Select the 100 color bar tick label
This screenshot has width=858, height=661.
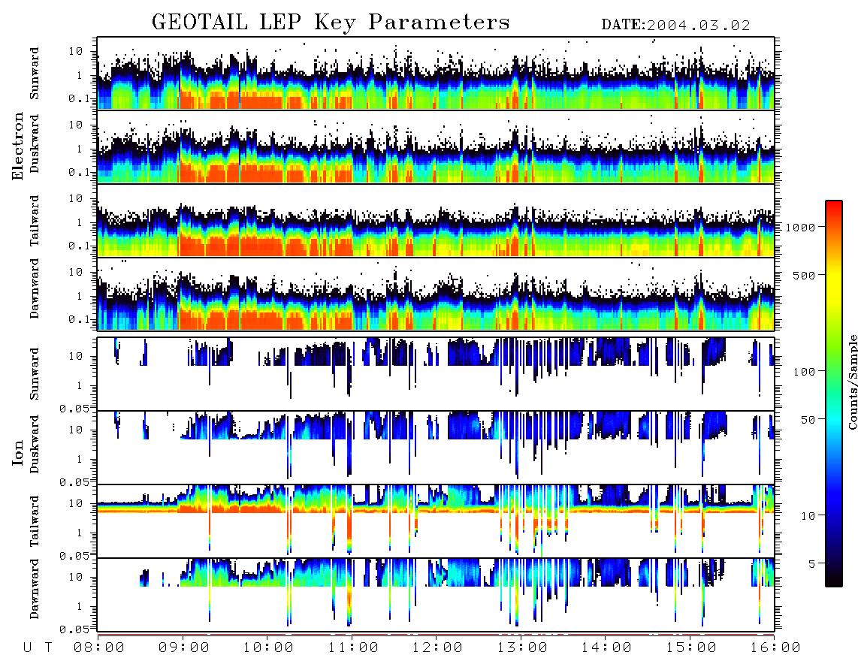pos(804,372)
